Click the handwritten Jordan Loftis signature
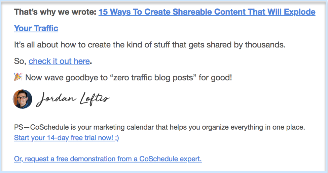The width and height of the screenshot is (328, 173). tap(72, 99)
